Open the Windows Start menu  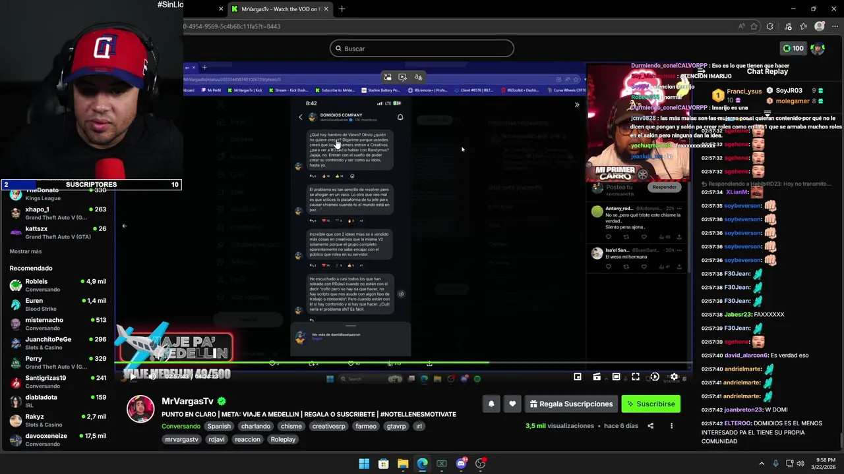click(364, 463)
